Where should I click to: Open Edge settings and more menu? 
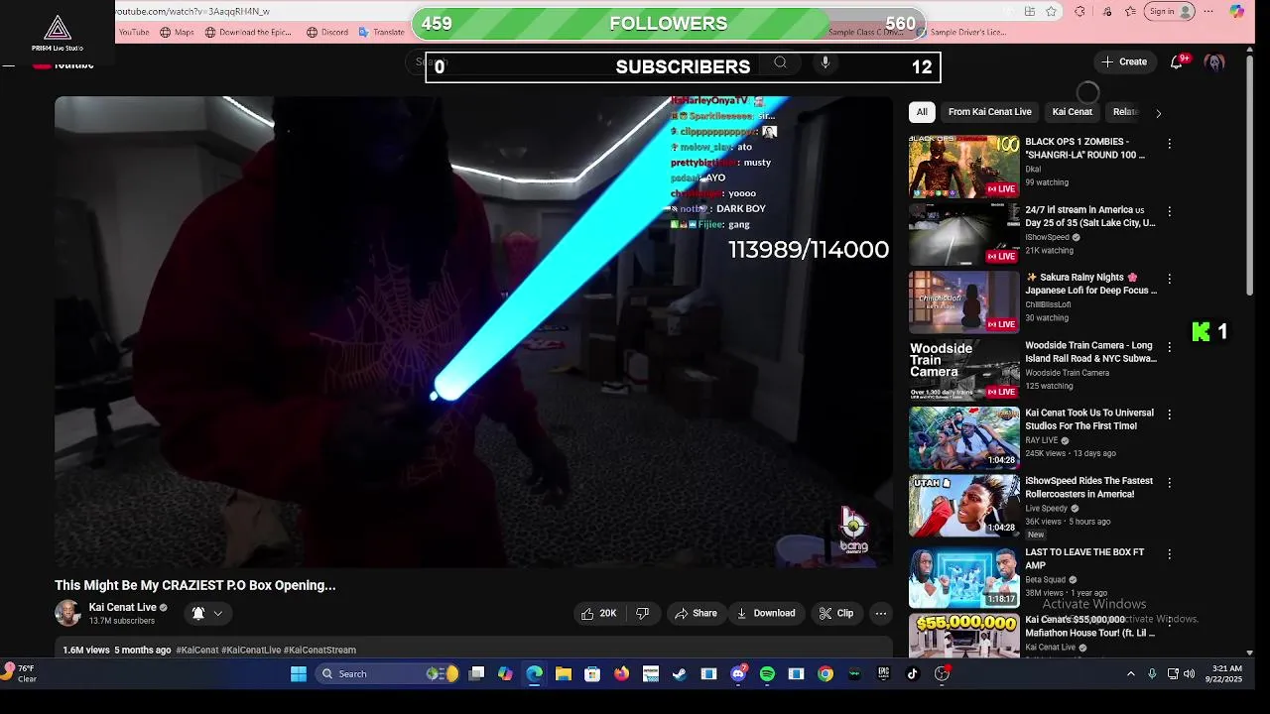point(1208,12)
